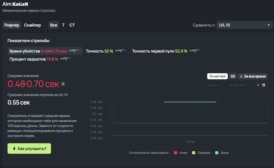This screenshot has width=274, height=168.
Task: Click rifle icon beside Процент хедшотов
Action: coord(66,59)
